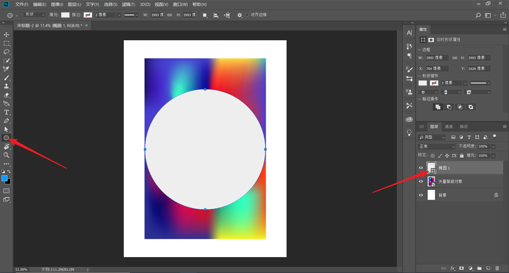509x273 pixels.
Task: Click the X position field in properties
Action: pyautogui.click(x=438, y=68)
